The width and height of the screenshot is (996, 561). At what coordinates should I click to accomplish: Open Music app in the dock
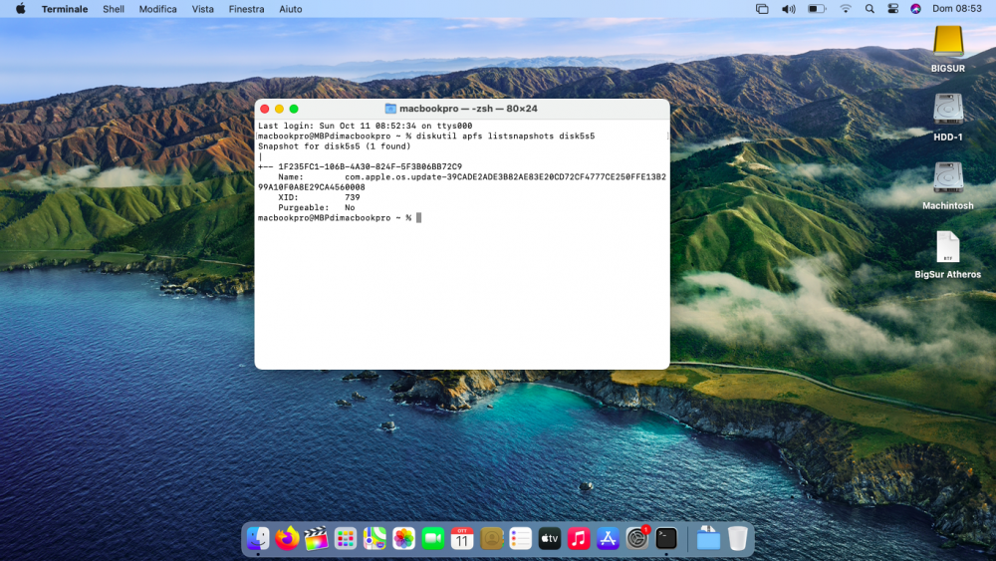579,539
